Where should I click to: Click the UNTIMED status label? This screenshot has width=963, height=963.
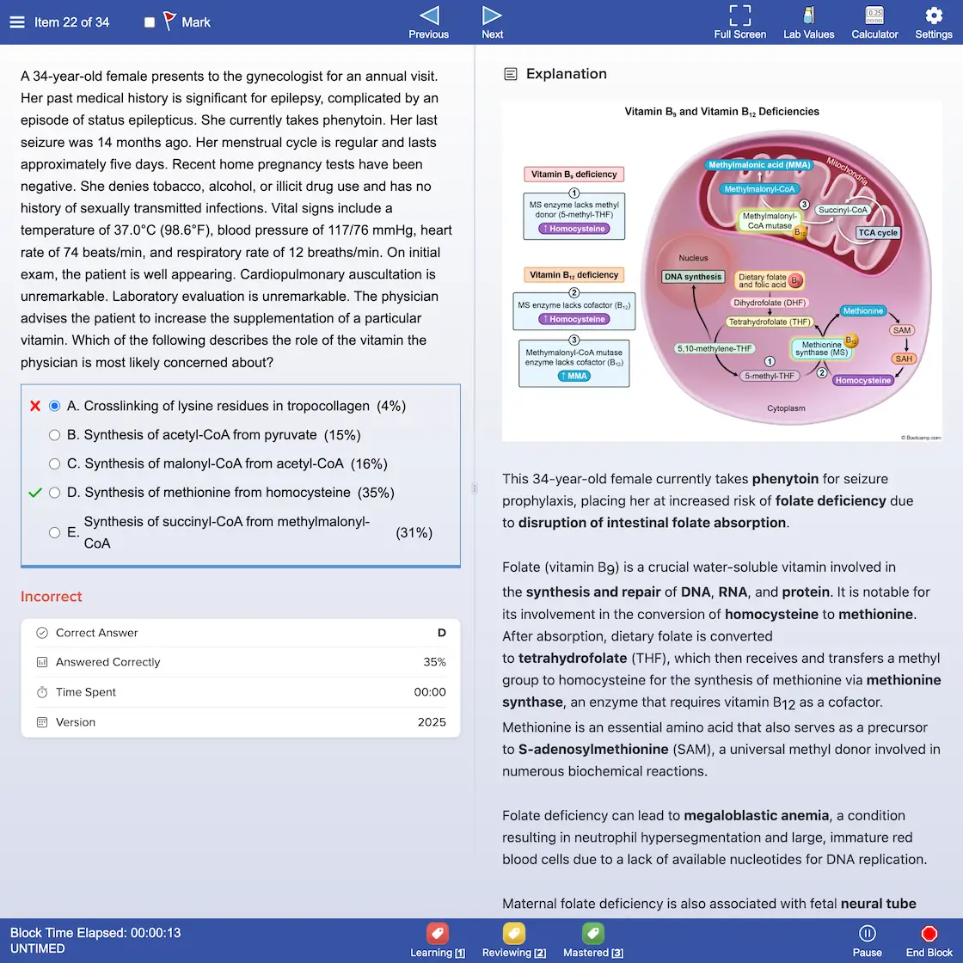(x=38, y=948)
